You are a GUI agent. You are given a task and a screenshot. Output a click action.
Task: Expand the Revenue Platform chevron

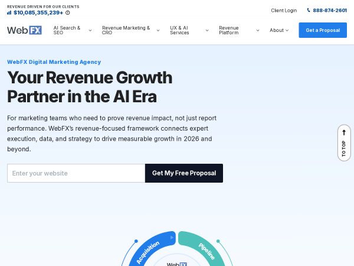(258, 30)
